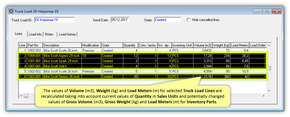Sort by Part No column header
This screenshot has height=117, width=290.
[35, 45]
